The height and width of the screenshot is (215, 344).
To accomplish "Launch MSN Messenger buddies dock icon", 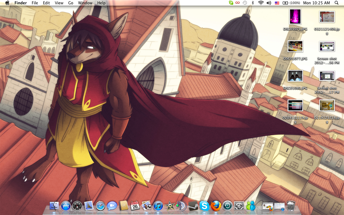I will pyautogui.click(x=250, y=206).
